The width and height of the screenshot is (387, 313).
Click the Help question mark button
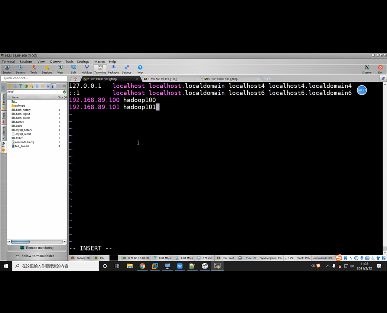coord(140,70)
